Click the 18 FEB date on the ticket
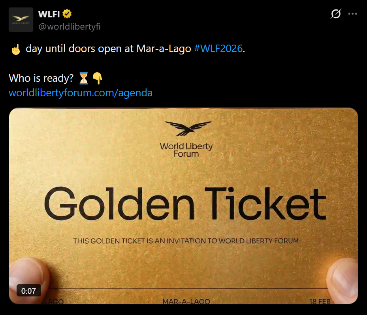Screen dimensions: 367x315 coord(320,301)
